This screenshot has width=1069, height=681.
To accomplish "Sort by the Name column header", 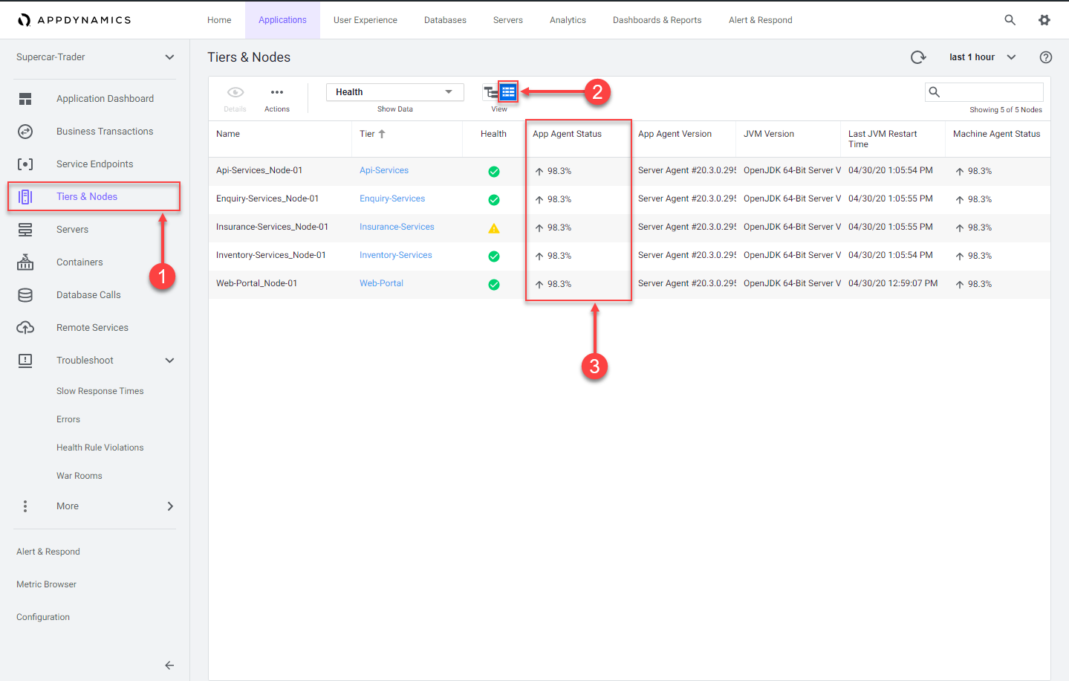I will click(228, 134).
